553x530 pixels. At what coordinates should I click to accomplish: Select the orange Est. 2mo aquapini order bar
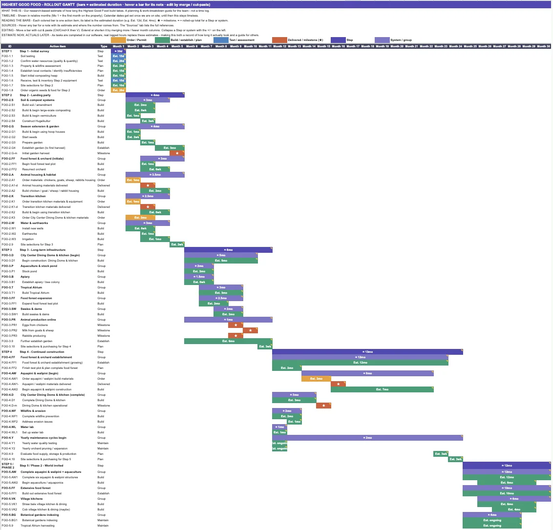point(317,379)
